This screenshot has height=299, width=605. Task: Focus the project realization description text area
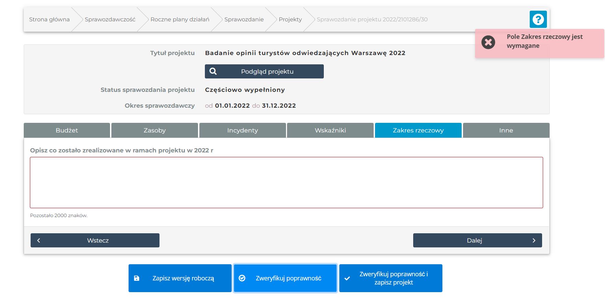click(286, 182)
